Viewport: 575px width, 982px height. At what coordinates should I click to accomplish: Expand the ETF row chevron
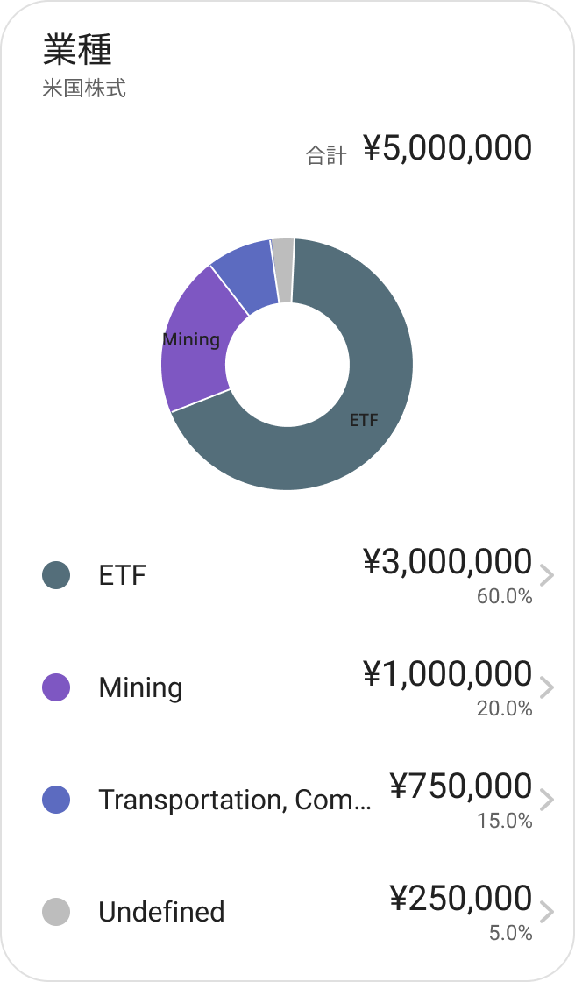tap(547, 575)
